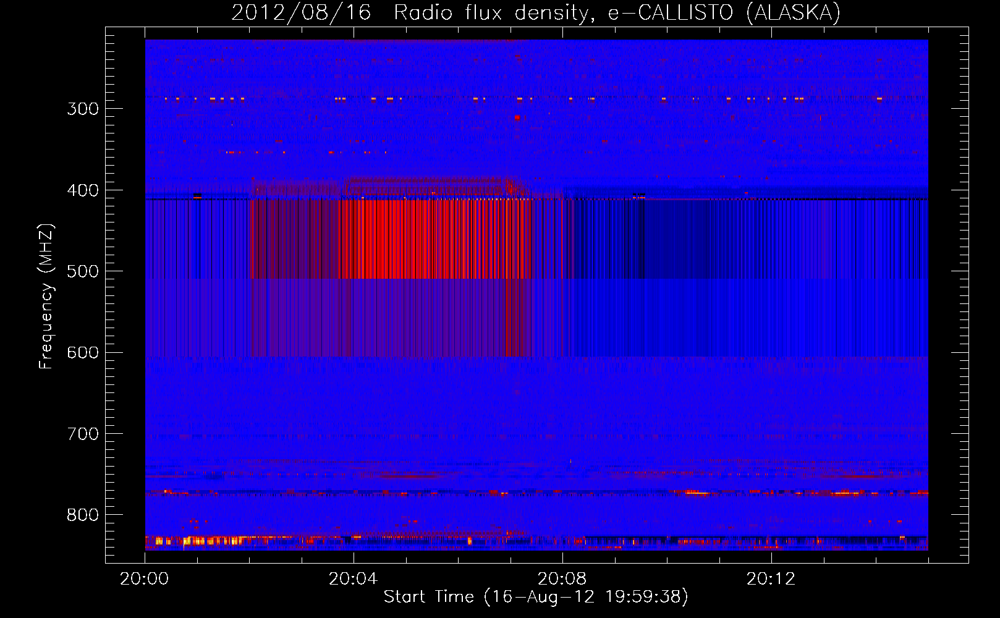Select the '700' frequency axis label
This screenshot has width=1000, height=618.
coord(83,434)
